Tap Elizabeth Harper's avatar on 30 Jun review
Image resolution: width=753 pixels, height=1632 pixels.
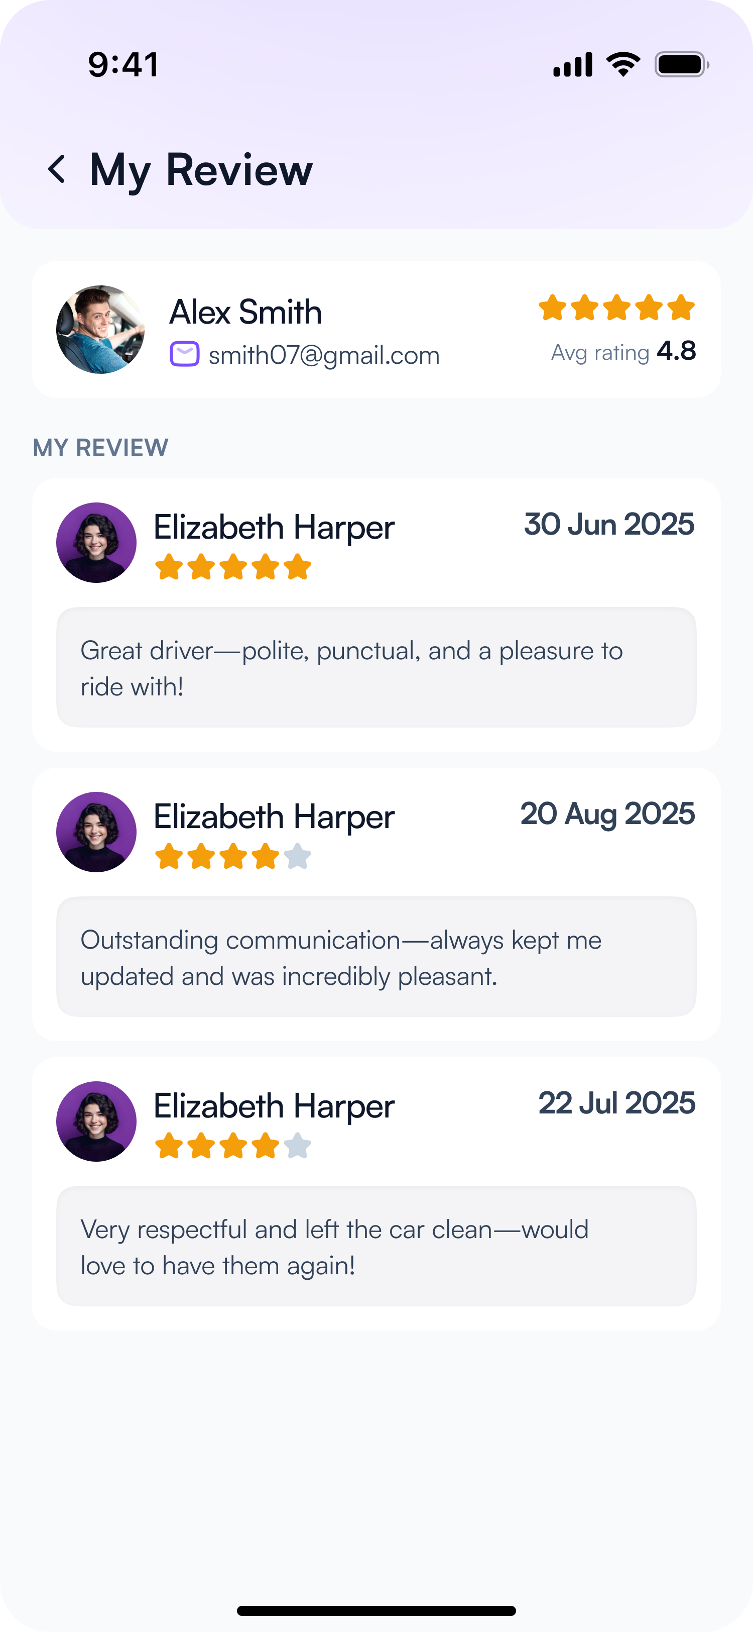click(x=96, y=543)
